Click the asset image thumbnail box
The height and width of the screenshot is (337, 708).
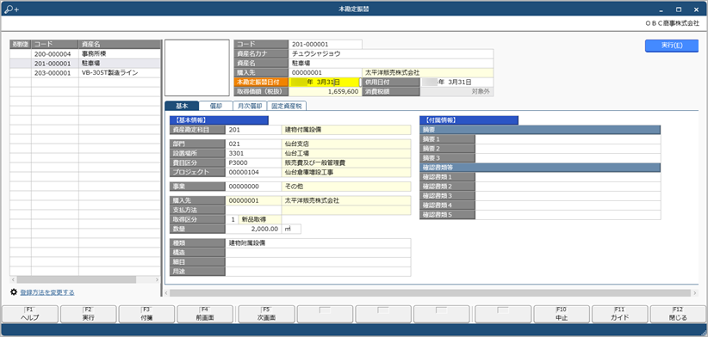(197, 68)
